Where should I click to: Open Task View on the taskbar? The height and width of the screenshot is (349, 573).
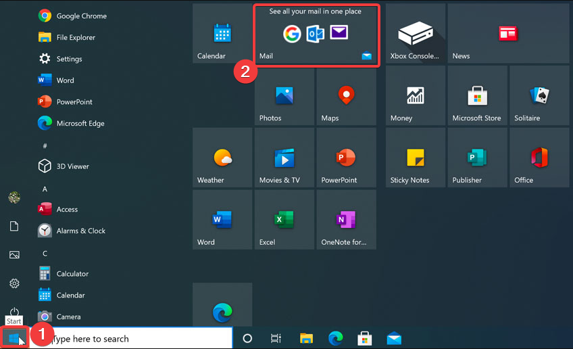click(276, 338)
